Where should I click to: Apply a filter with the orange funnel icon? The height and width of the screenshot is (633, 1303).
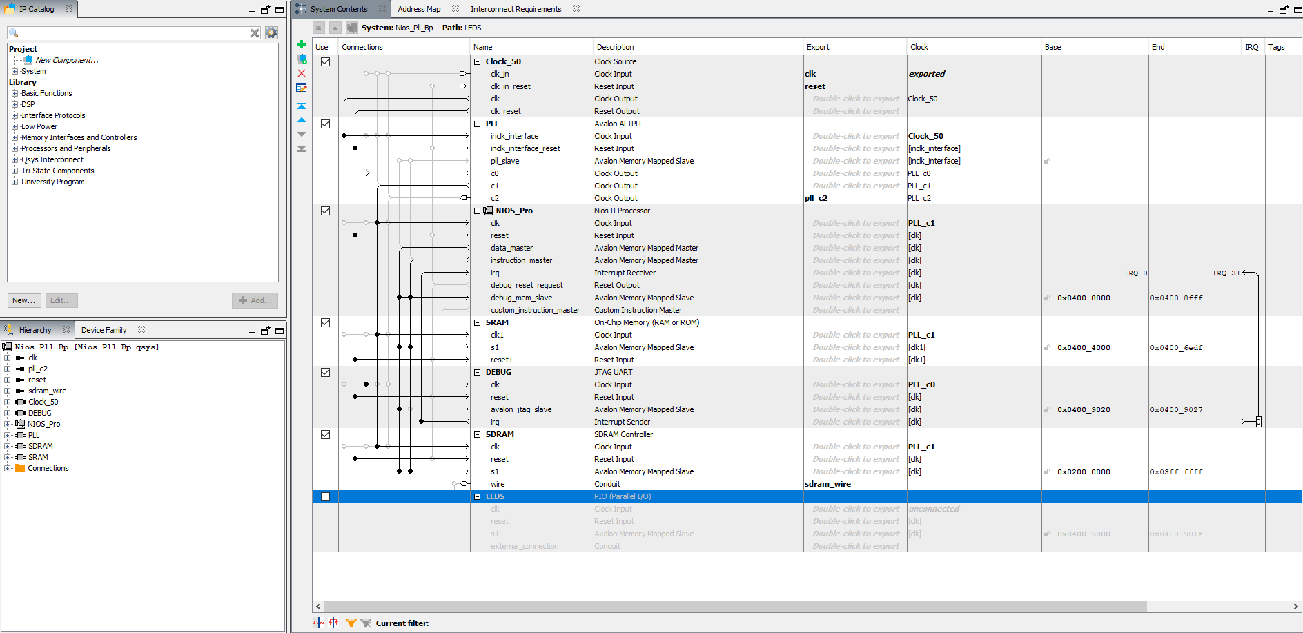(x=351, y=622)
